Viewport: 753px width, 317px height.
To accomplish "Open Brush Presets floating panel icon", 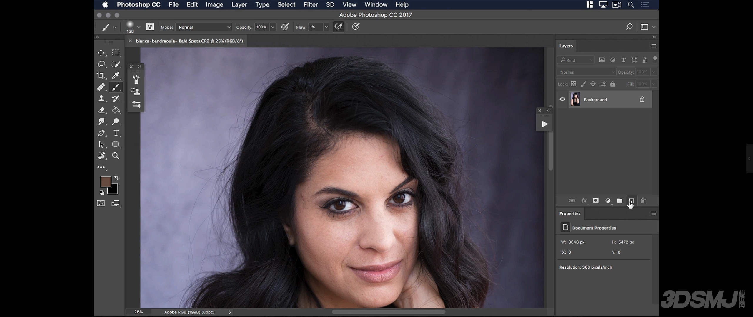I will coord(136,79).
